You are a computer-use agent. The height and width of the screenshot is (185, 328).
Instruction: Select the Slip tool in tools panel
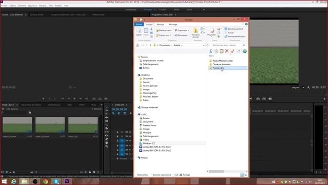pos(107,132)
